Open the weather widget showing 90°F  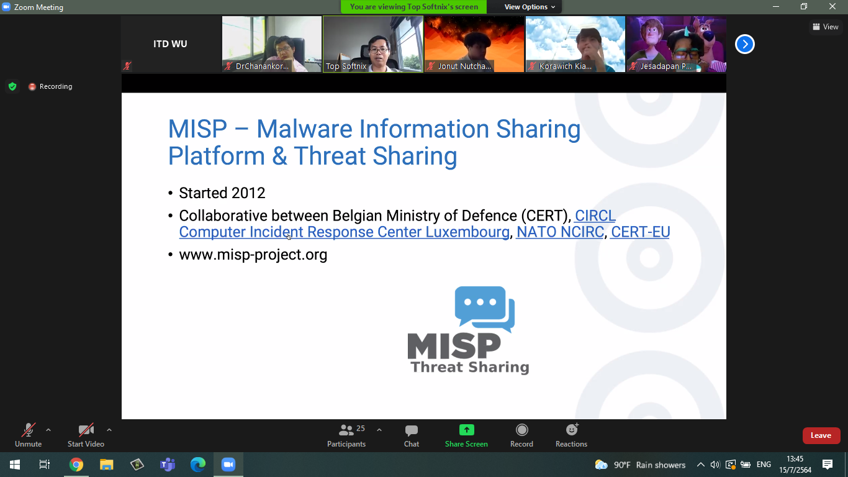(640, 465)
